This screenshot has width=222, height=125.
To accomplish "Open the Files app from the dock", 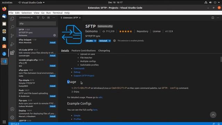I will (x=4, y=24).
